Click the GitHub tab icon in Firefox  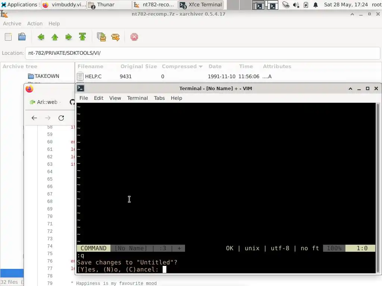click(x=72, y=102)
